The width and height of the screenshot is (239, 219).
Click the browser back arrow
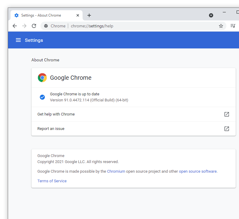coord(15,26)
